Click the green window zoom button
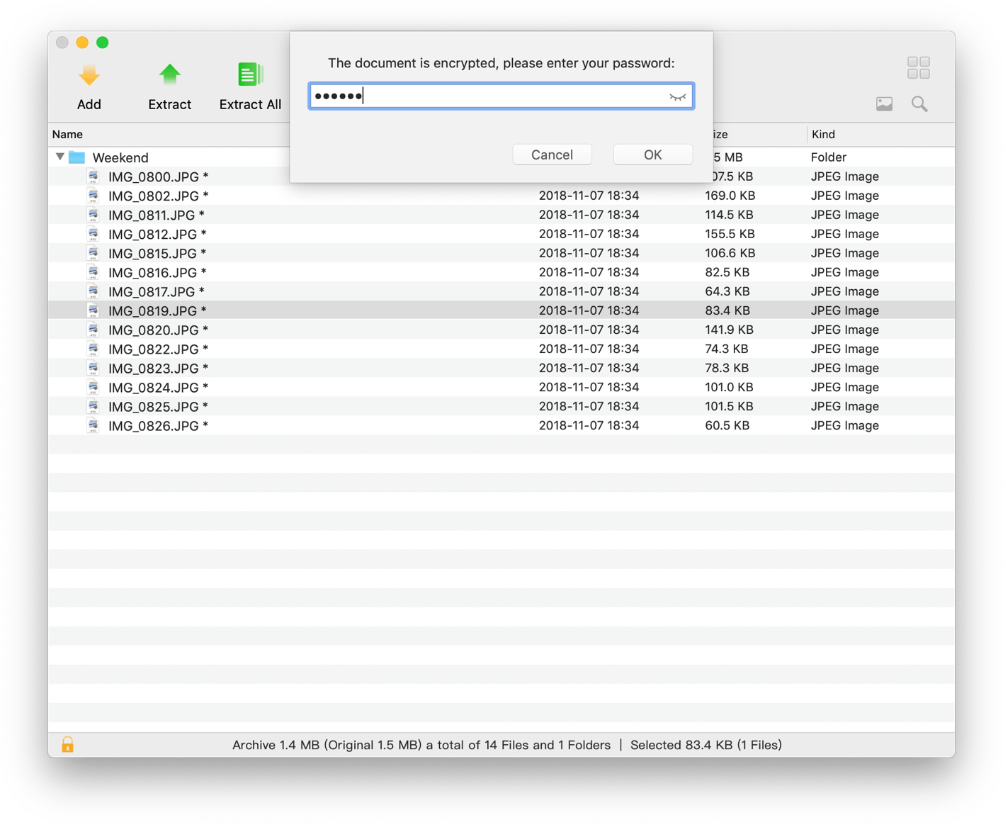 103,43
